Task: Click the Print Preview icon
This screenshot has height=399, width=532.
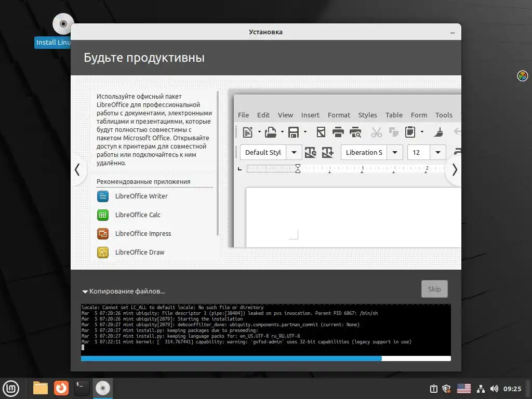Action: pyautogui.click(x=355, y=132)
